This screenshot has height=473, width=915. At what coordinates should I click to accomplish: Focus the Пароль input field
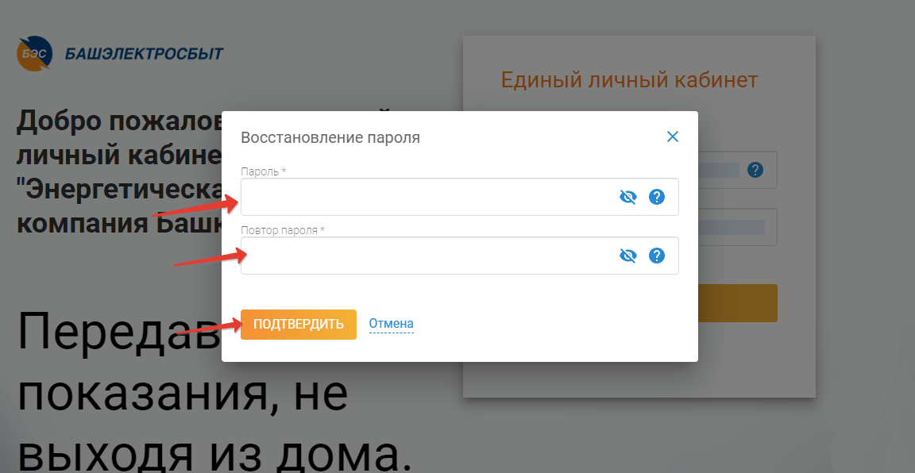(x=459, y=197)
